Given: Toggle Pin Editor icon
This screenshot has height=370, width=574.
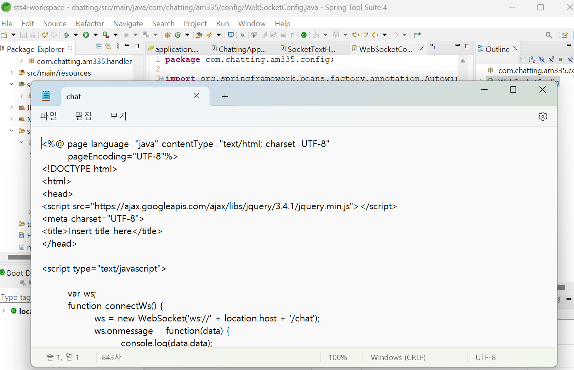Looking at the screenshot, I should [417, 35].
